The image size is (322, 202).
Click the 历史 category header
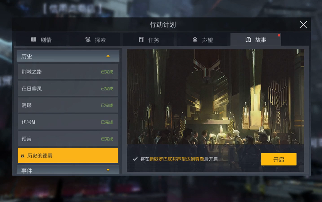[x=68, y=56]
